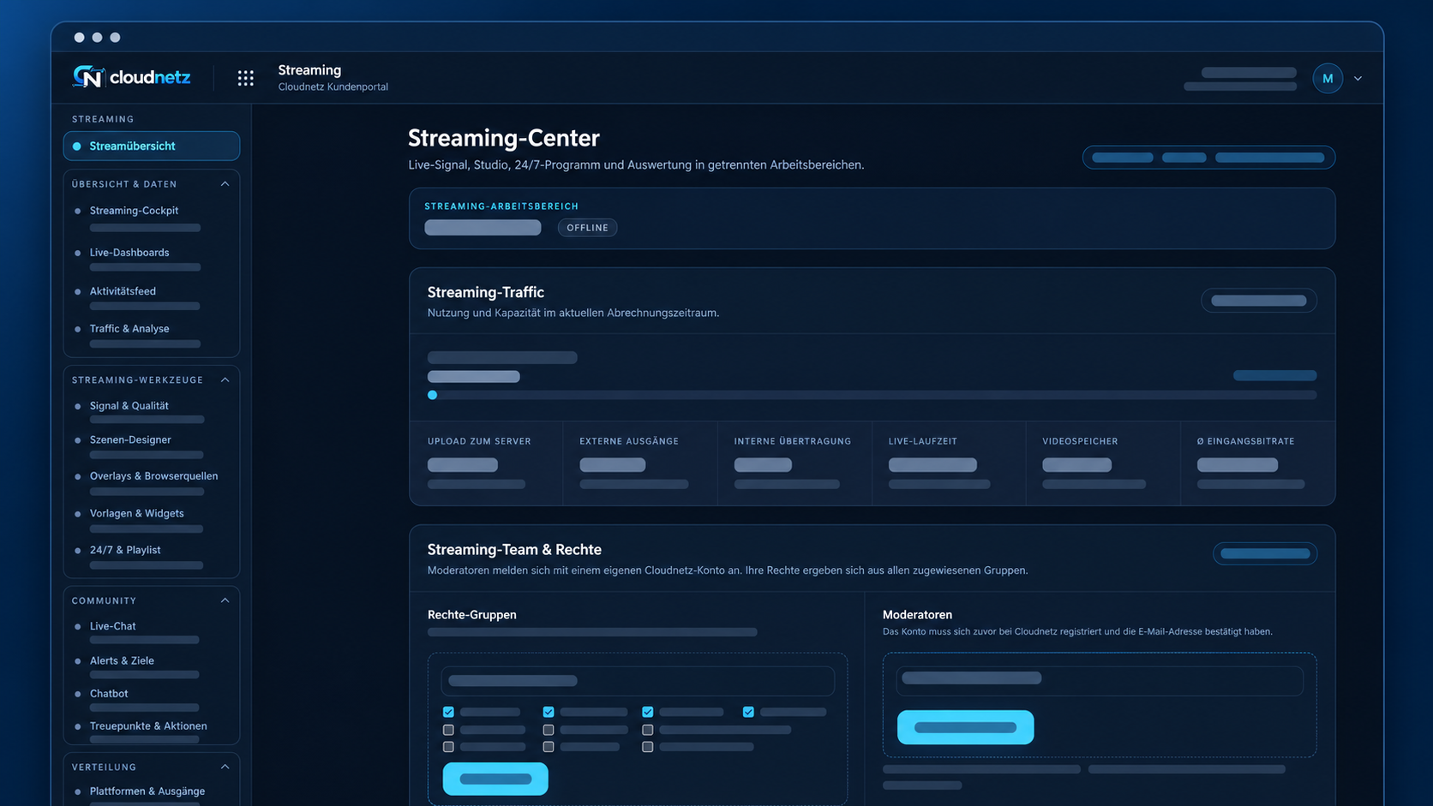
Task: Click the INTERNE ÜBERTRAGUNG label
Action: (793, 441)
